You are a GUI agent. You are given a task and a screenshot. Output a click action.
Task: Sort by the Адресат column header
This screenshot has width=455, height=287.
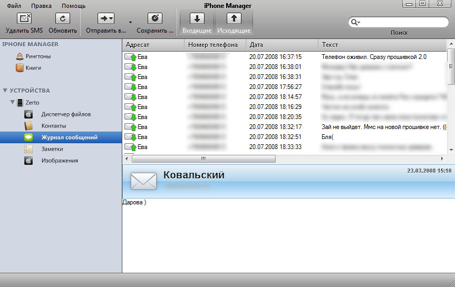[153, 45]
